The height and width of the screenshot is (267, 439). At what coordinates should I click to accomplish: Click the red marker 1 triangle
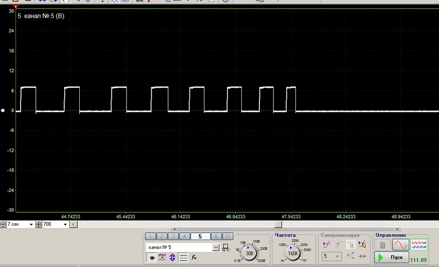[16, 6]
